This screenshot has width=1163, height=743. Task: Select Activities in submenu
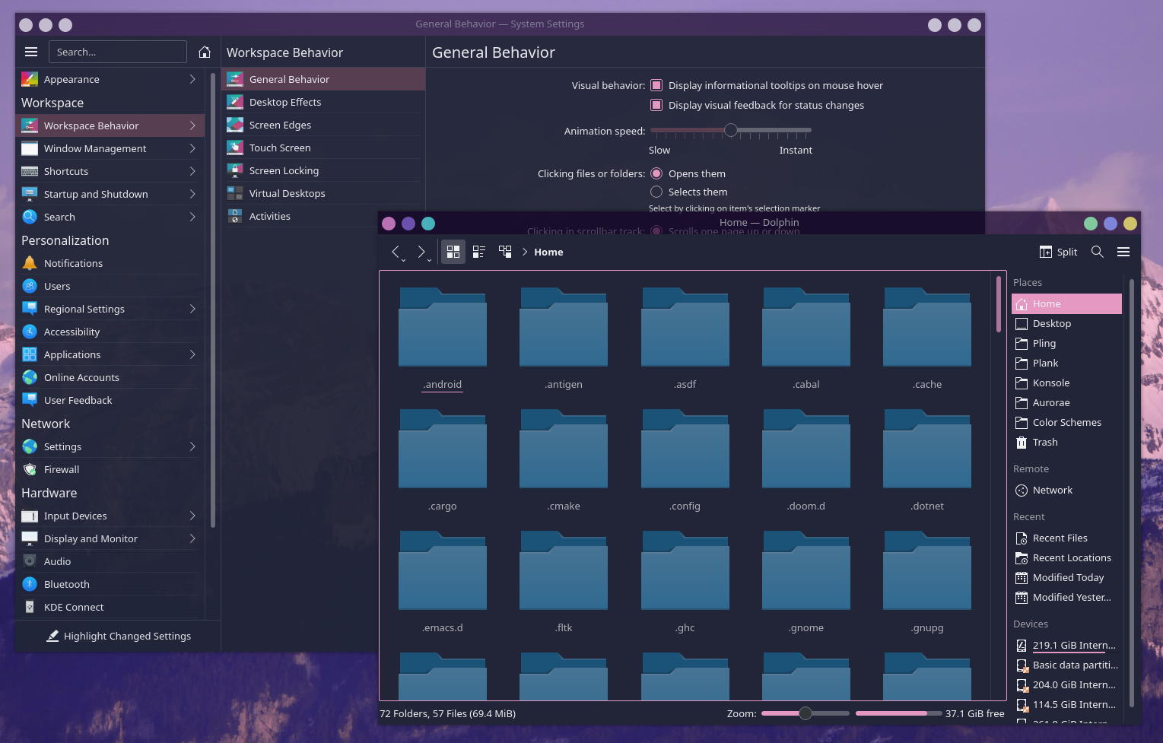click(300, 216)
